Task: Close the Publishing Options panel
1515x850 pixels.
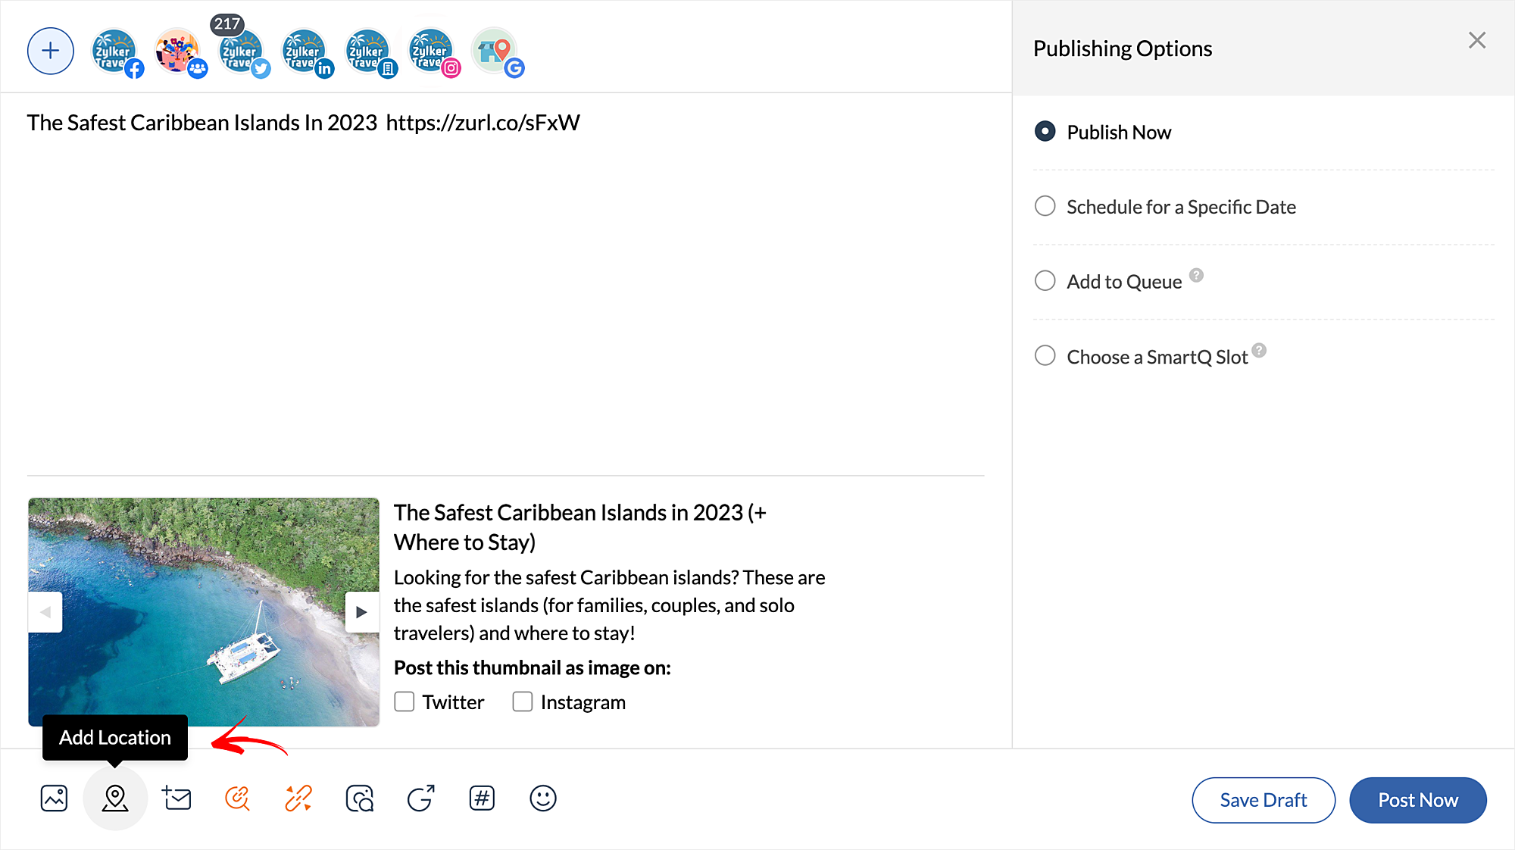Action: (x=1476, y=41)
